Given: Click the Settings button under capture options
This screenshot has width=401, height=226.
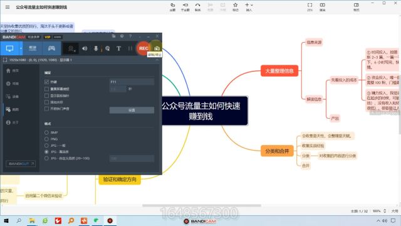Looking at the screenshot, I should click(x=132, y=110).
